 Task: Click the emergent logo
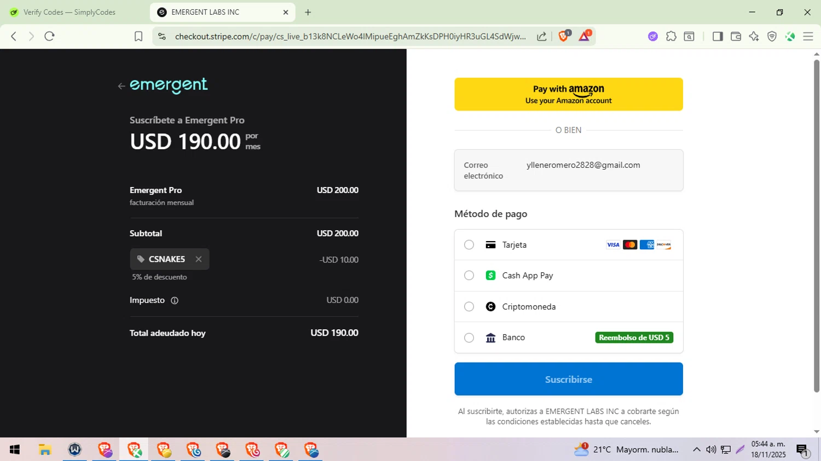click(x=169, y=85)
